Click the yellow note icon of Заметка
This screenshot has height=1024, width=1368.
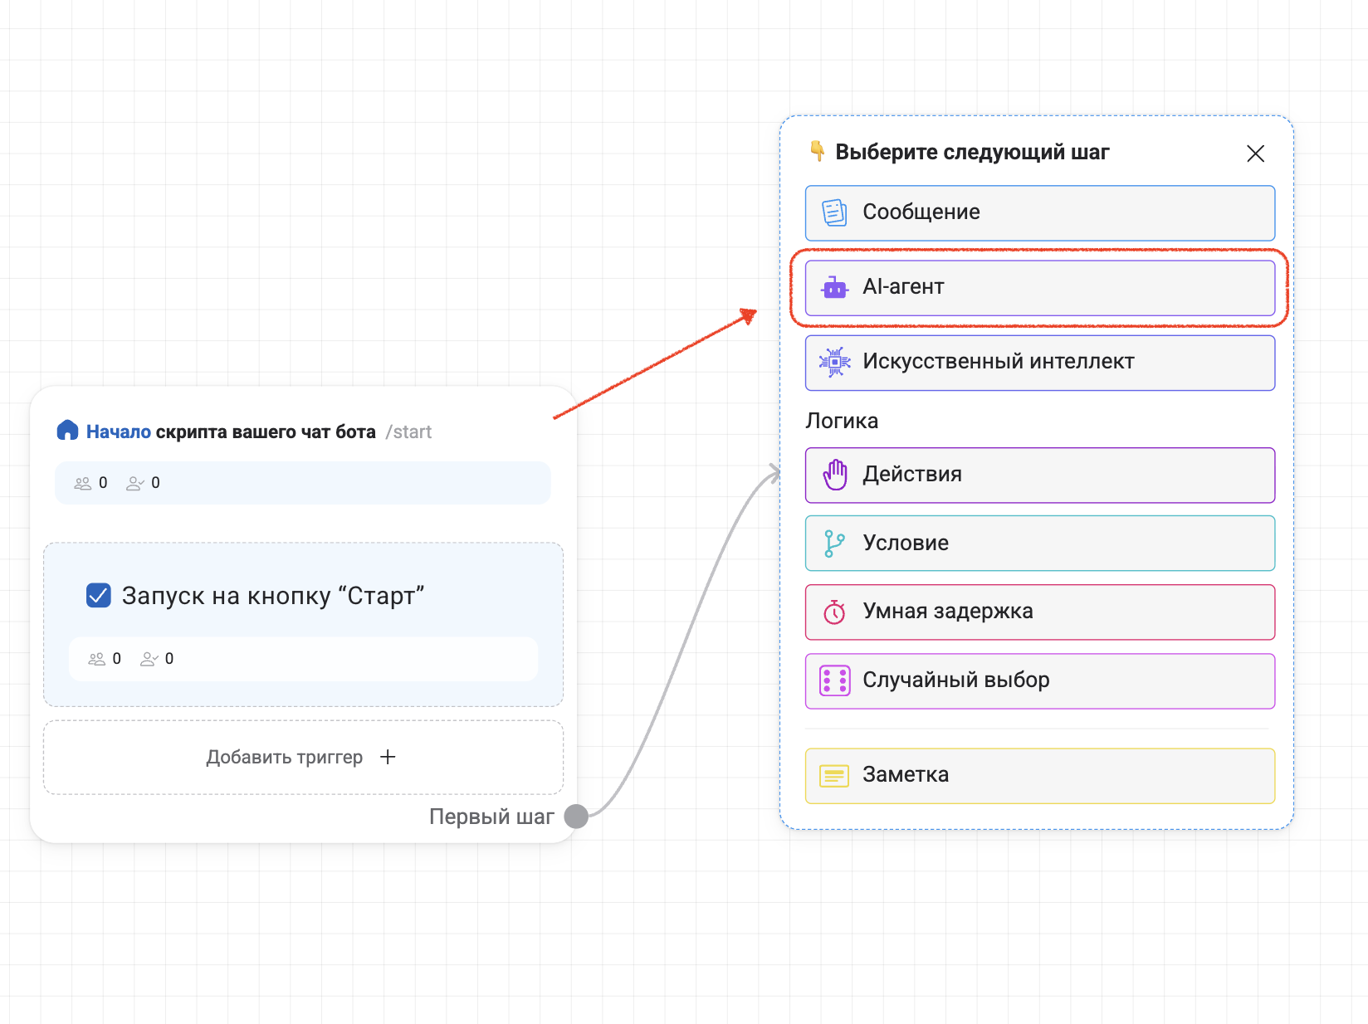tap(834, 776)
